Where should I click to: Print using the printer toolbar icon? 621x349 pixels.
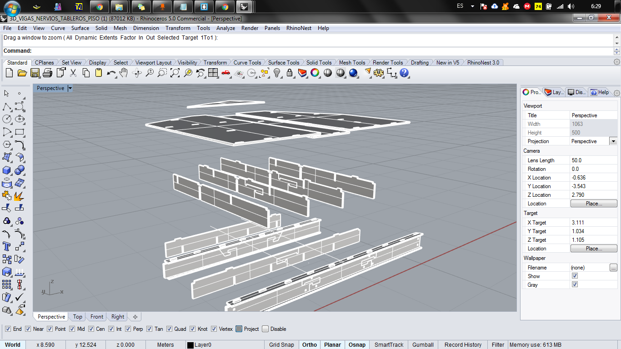tap(48, 73)
